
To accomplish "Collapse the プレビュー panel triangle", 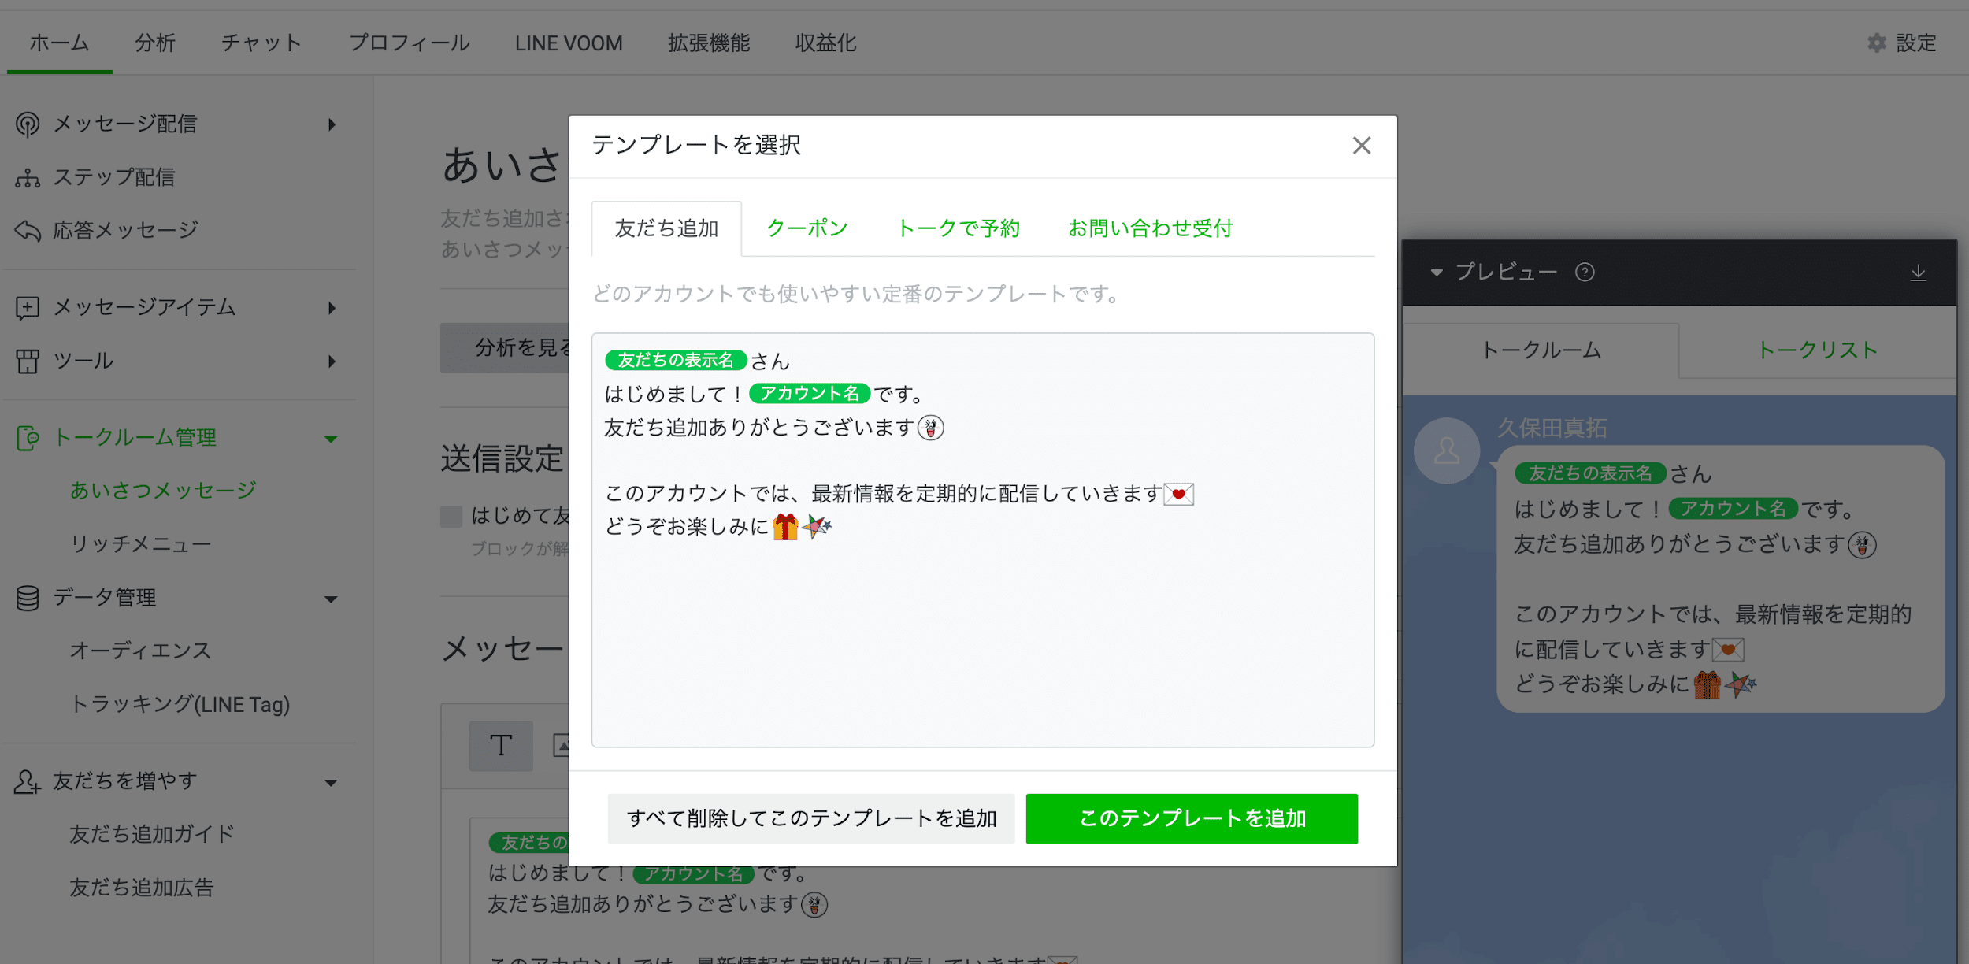I will tap(1437, 273).
